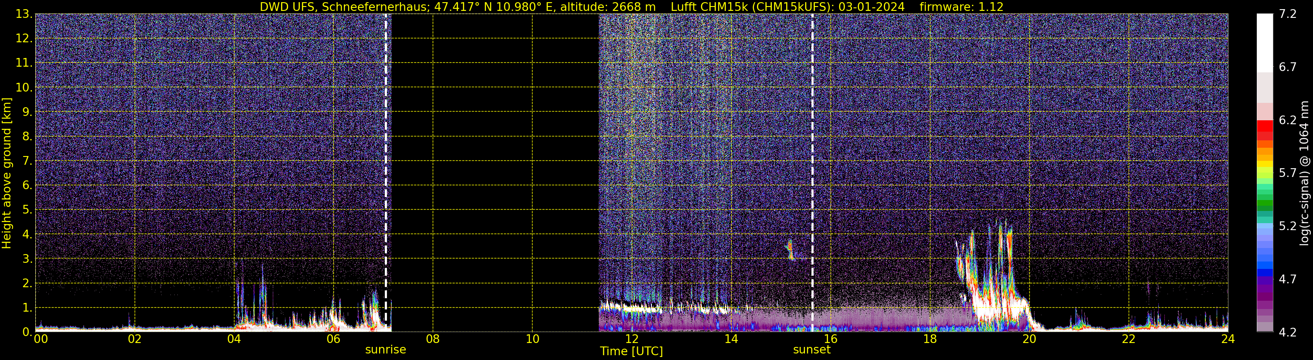This screenshot has width=1313, height=360.
Task: Click the time axis tick '06'
Action: click(x=333, y=339)
